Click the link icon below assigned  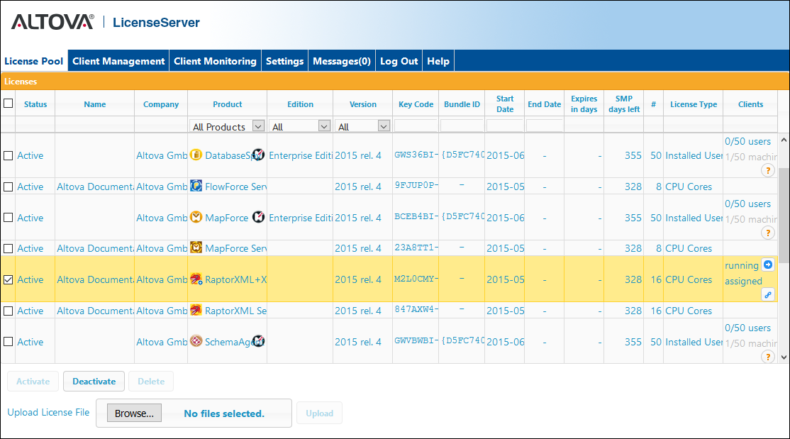point(767,294)
